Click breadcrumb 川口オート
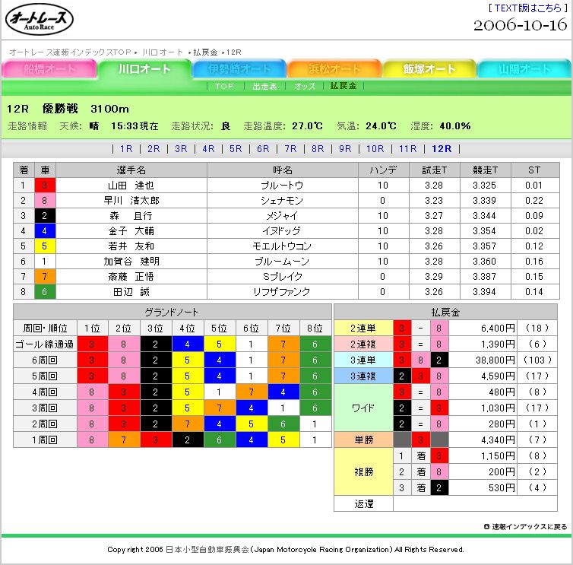Image resolution: width=573 pixels, height=565 pixels. [x=163, y=52]
